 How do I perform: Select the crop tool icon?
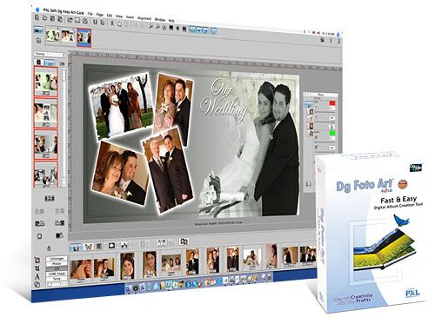(x=37, y=268)
